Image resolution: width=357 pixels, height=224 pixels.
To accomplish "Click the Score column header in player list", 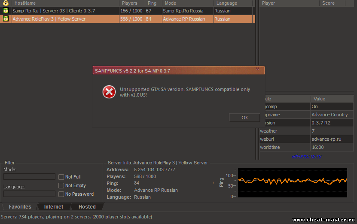I will point(338,3).
